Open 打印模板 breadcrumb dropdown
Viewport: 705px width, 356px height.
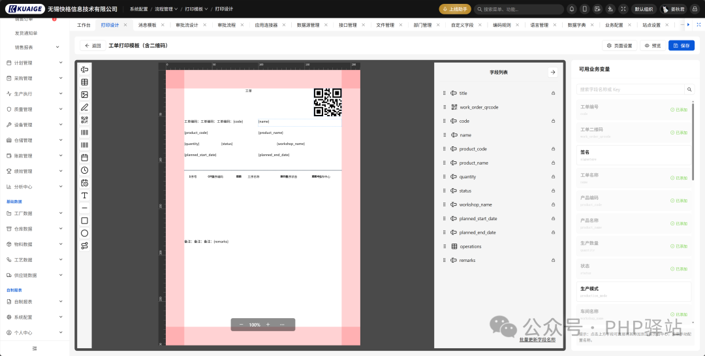pos(196,9)
